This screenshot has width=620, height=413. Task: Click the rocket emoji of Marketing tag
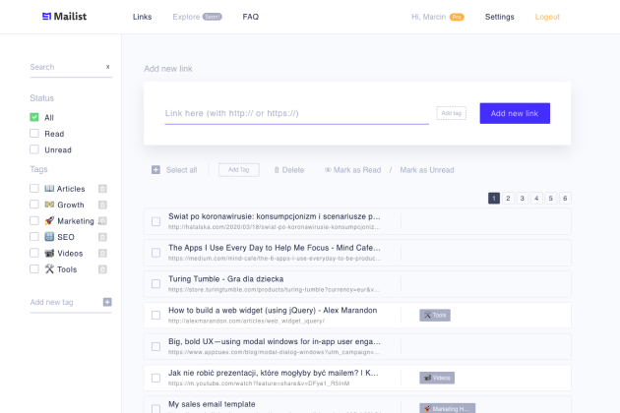[49, 220]
